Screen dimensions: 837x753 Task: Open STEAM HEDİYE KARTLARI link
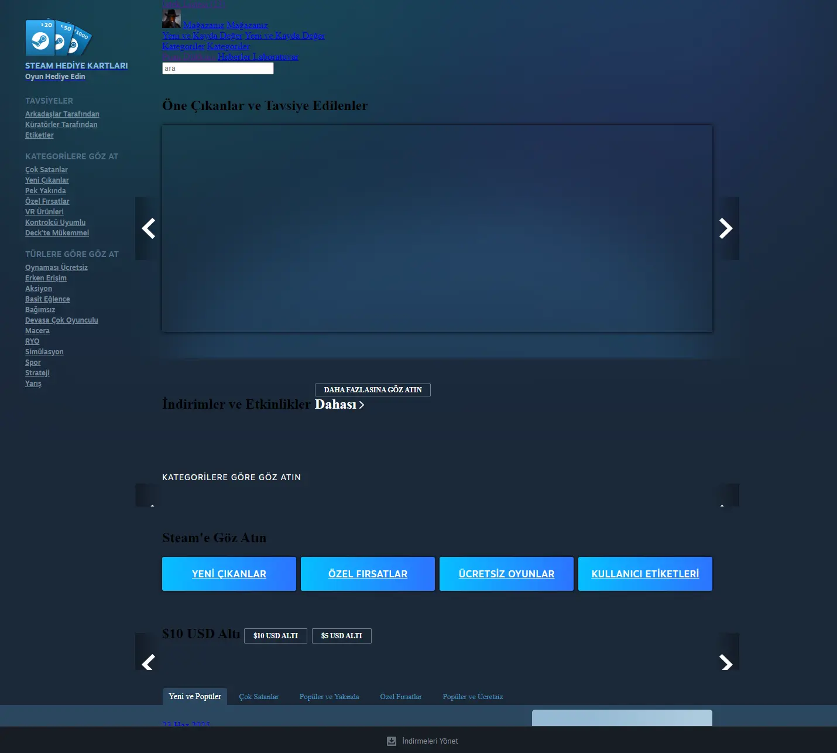(77, 66)
